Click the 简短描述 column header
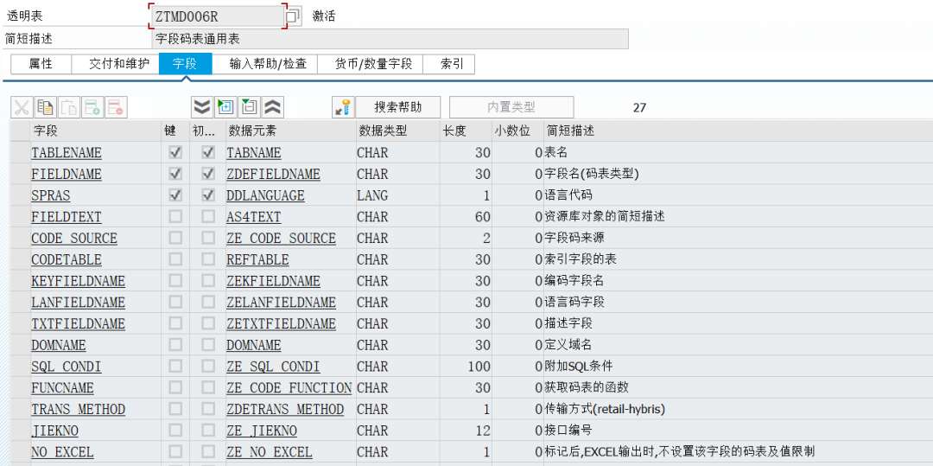This screenshot has height=466, width=933. 738,131
